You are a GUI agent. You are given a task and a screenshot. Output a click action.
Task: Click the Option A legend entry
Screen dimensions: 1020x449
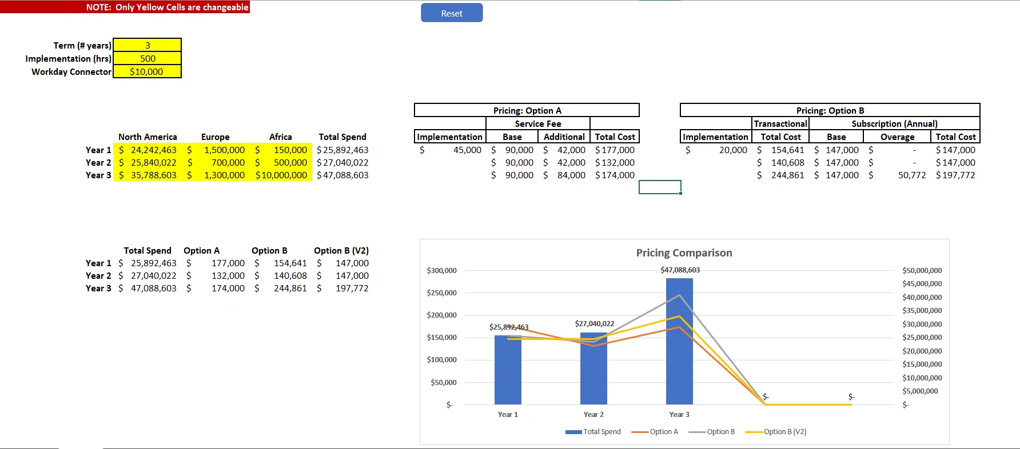(655, 431)
